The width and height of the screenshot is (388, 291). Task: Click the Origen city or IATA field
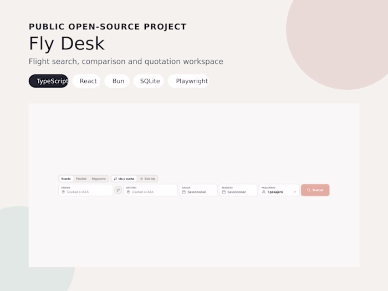[85, 190]
